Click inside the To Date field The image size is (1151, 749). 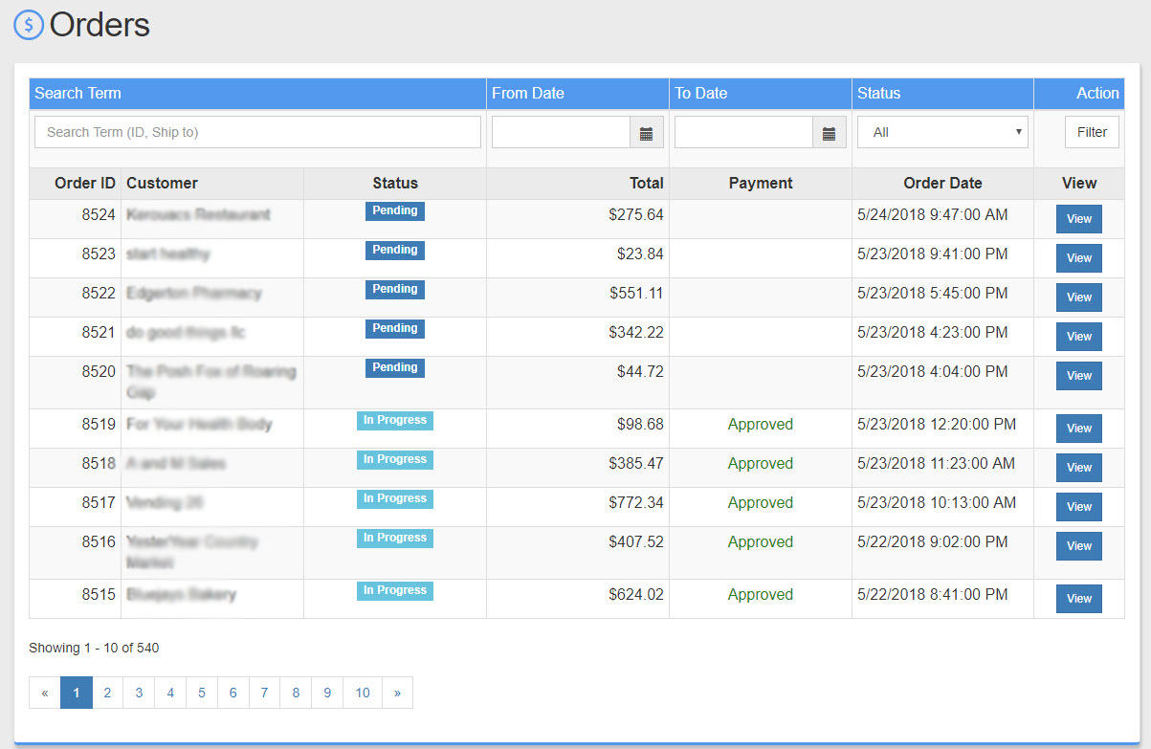point(743,133)
